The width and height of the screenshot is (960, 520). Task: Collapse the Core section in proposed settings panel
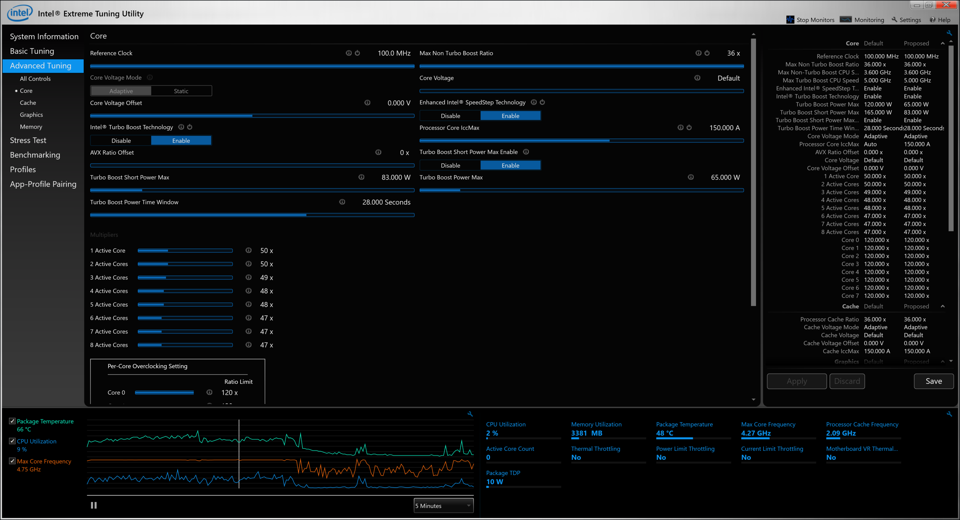pos(942,43)
